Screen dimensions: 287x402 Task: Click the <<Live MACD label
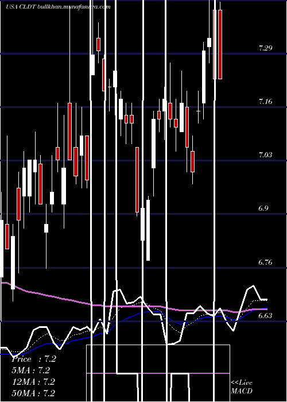(x=242, y=386)
